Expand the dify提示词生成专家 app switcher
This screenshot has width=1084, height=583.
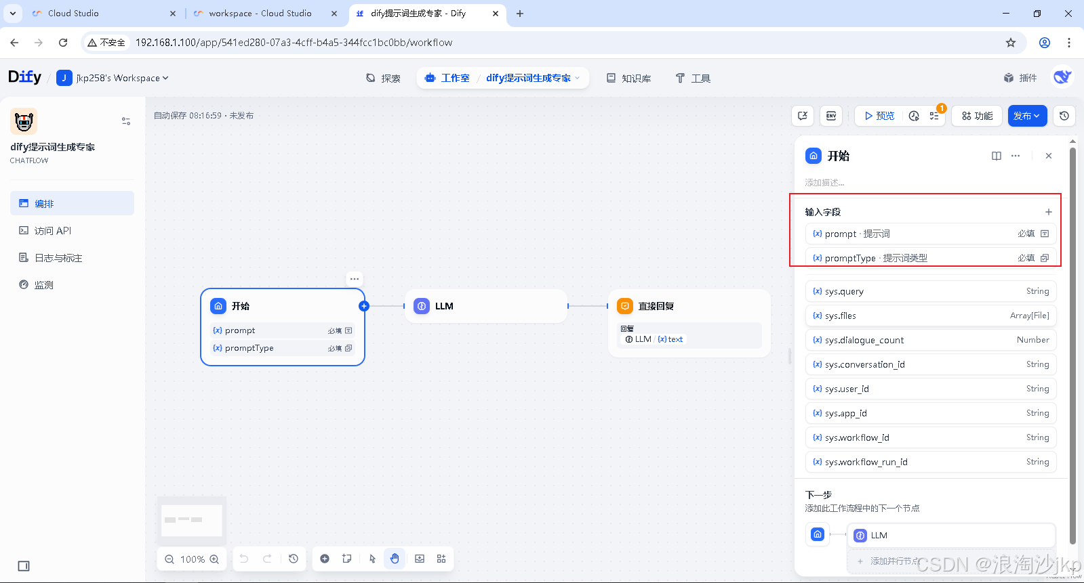534,78
